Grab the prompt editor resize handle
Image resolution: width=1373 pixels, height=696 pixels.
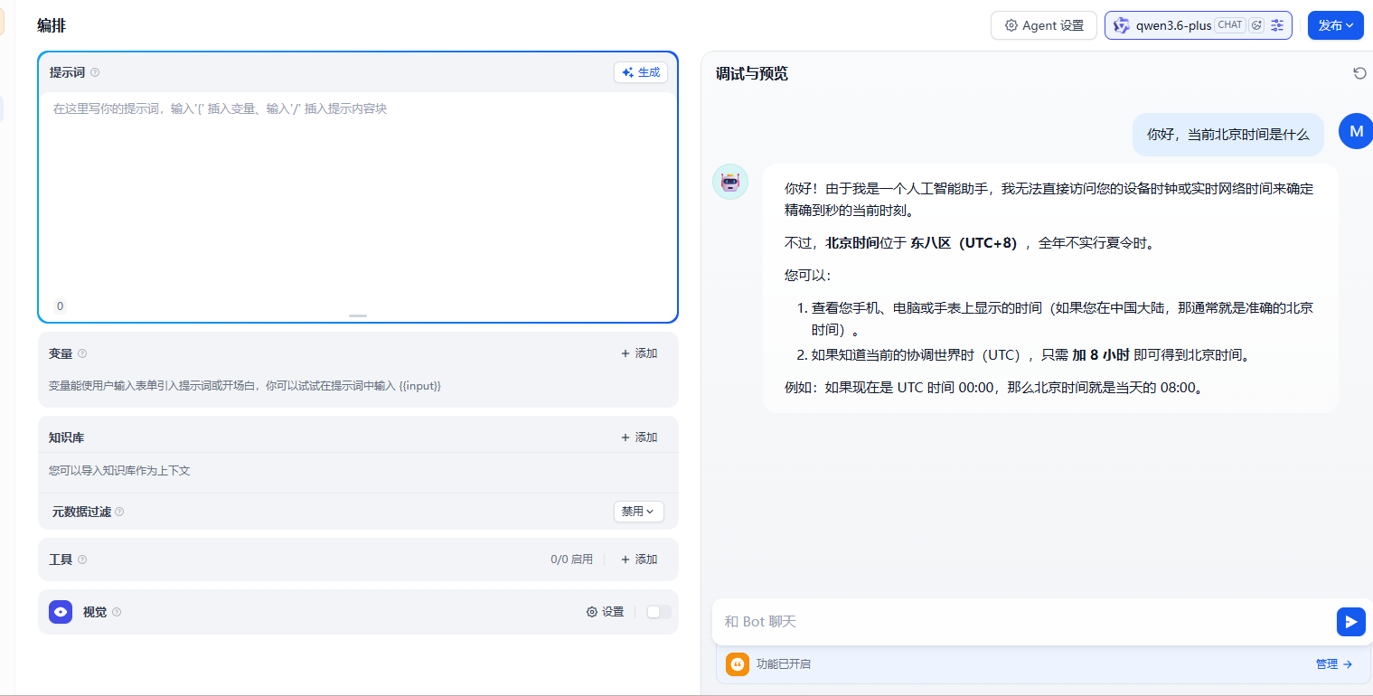358,315
